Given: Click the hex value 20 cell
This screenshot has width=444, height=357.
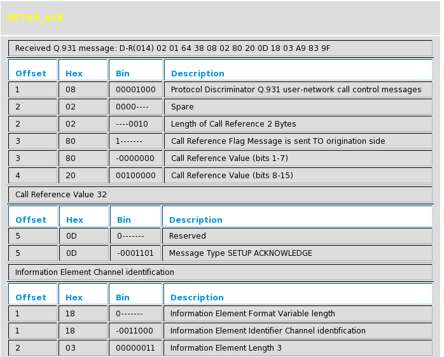Looking at the screenshot, I should 83,176.
